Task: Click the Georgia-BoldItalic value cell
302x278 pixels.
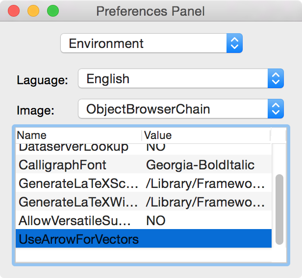Action: [201, 165]
